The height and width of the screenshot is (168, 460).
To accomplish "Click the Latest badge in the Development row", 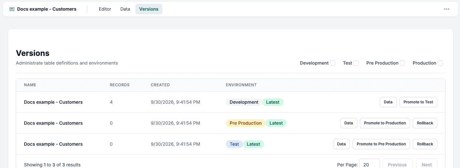I will (x=273, y=102).
